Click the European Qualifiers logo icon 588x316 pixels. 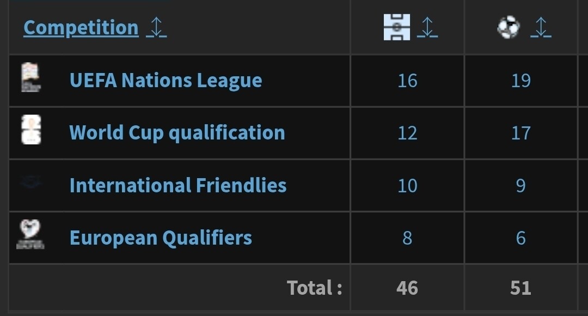(30, 234)
